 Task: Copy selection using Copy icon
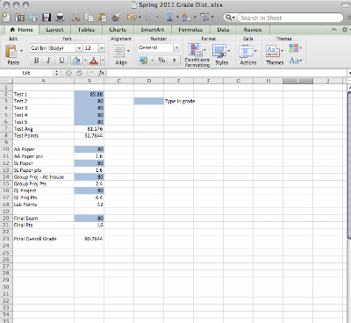pyautogui.click(x=89, y=18)
